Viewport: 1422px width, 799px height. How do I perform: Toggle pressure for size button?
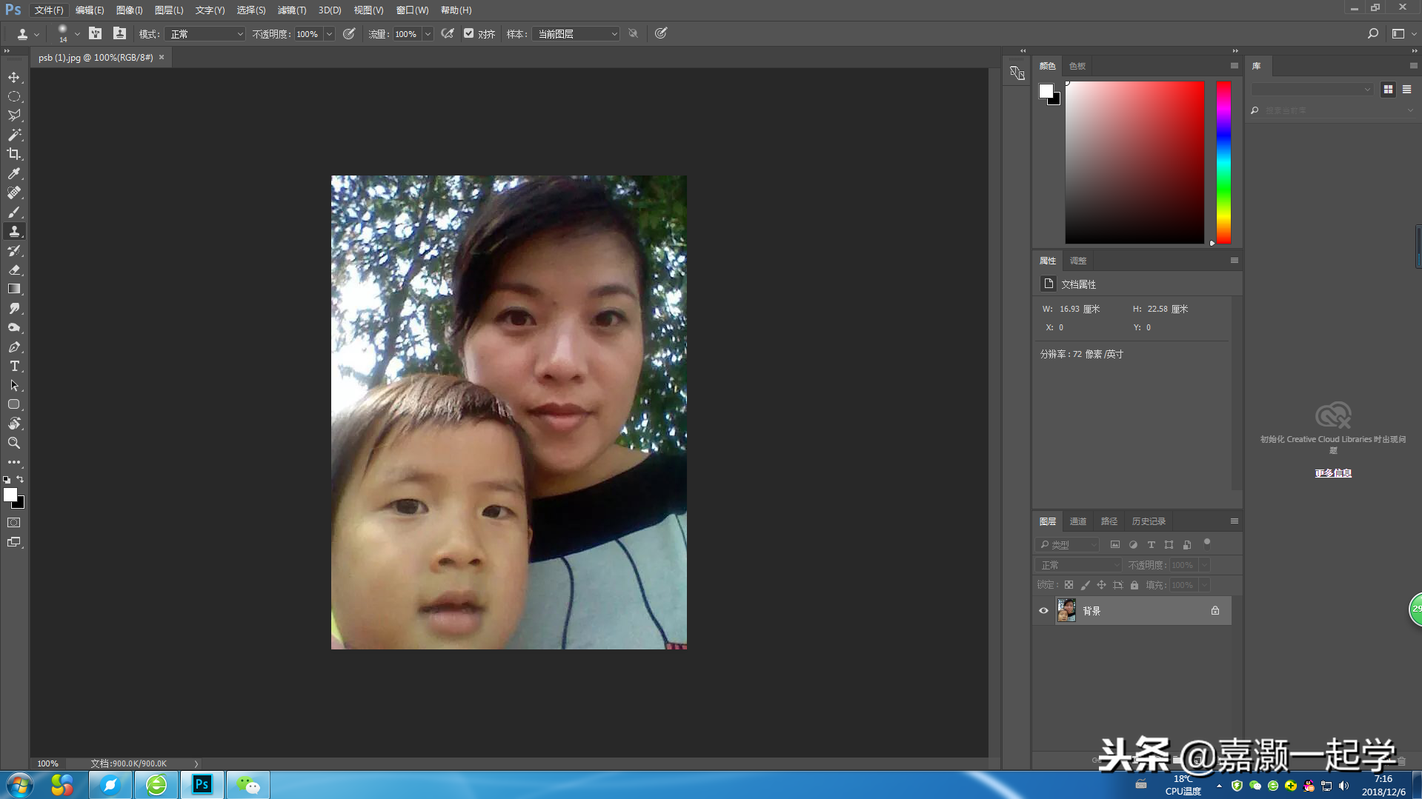point(661,33)
